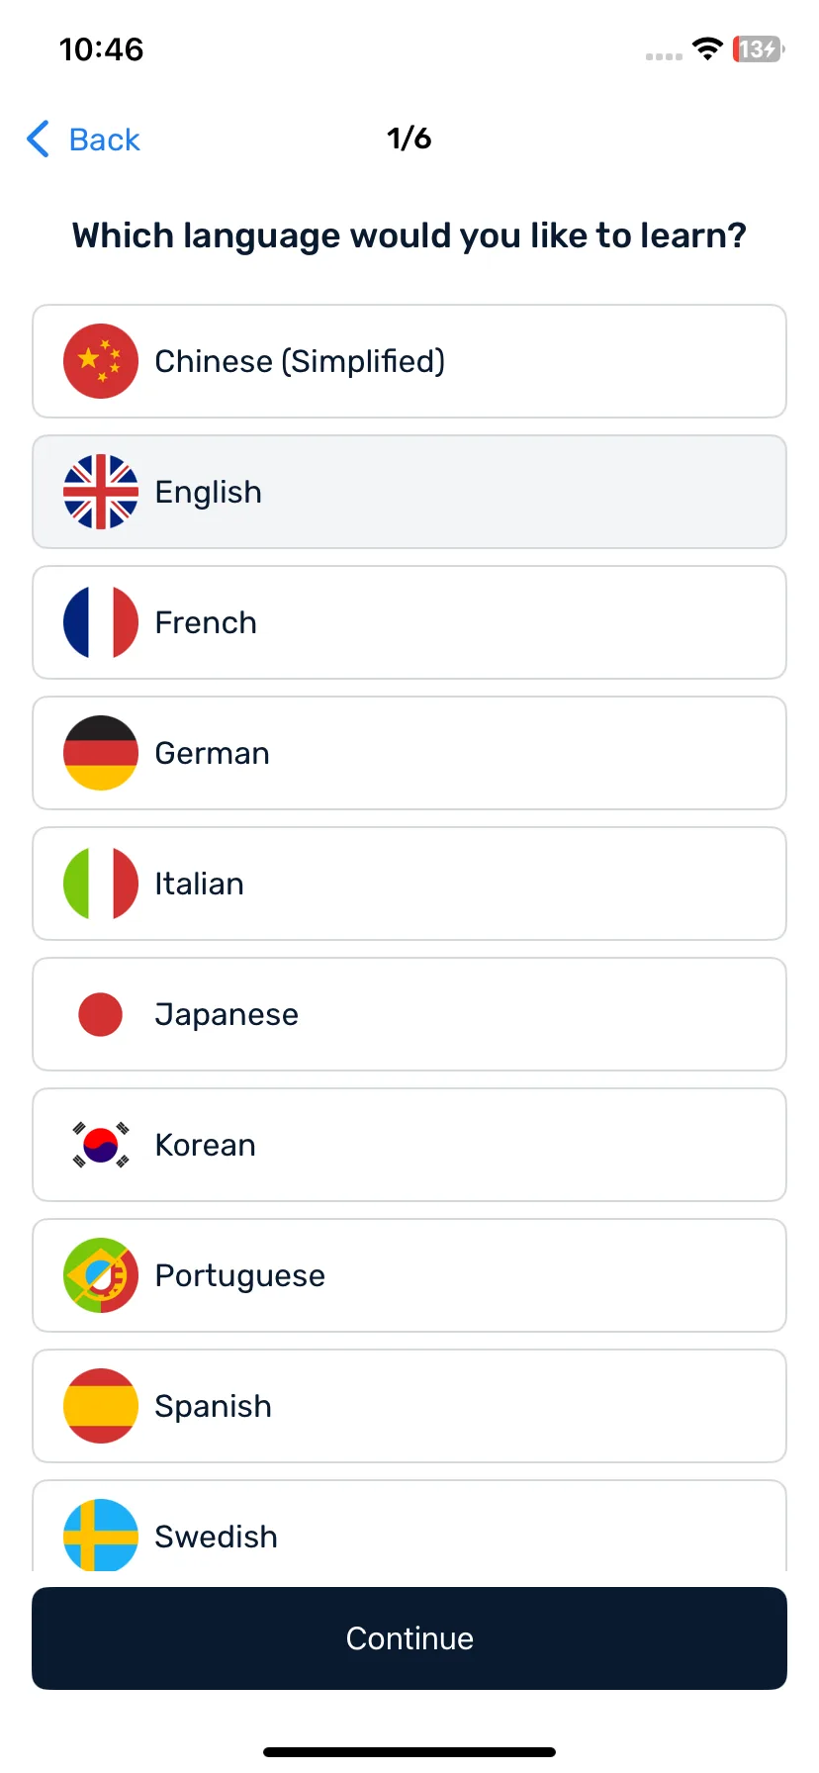Tap the blue back chevron arrow
This screenshot has height=1773, width=819.
click(38, 140)
